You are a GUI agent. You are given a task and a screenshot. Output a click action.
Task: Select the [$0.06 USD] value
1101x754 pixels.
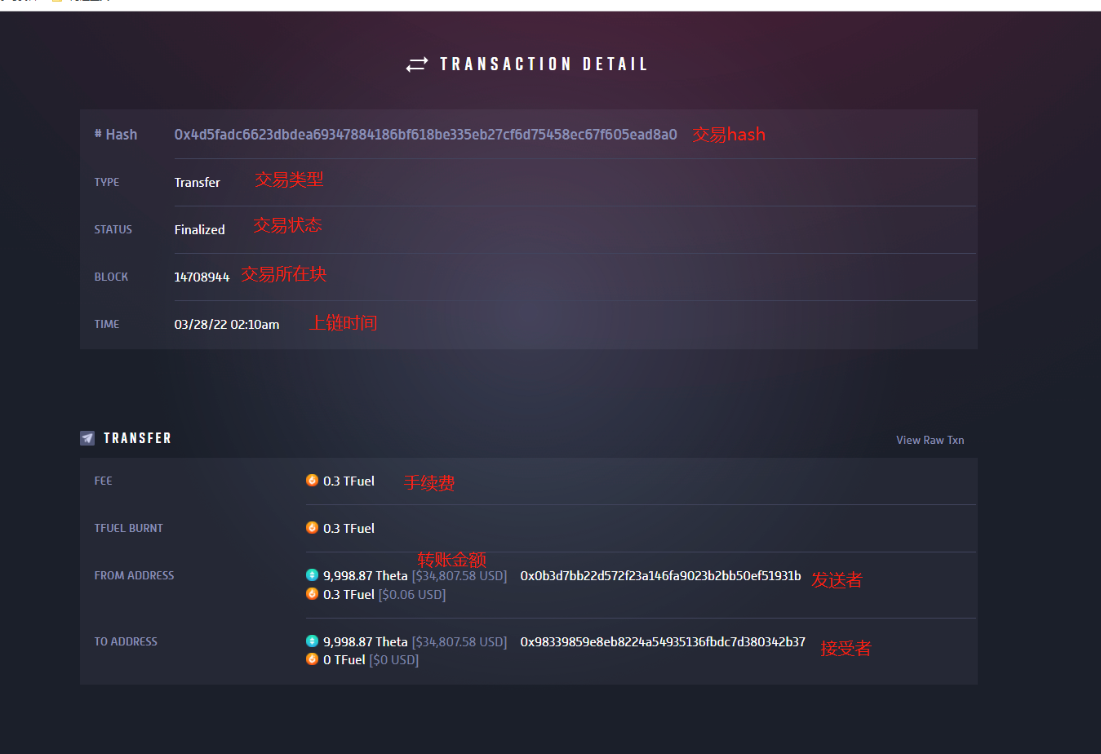(x=412, y=595)
